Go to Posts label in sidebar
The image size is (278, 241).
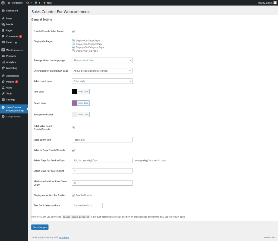[9, 18]
